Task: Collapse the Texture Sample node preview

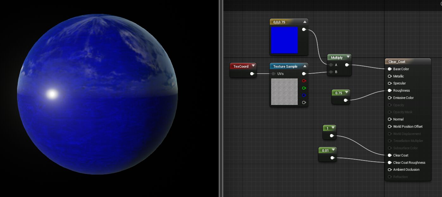Action: tap(305, 66)
